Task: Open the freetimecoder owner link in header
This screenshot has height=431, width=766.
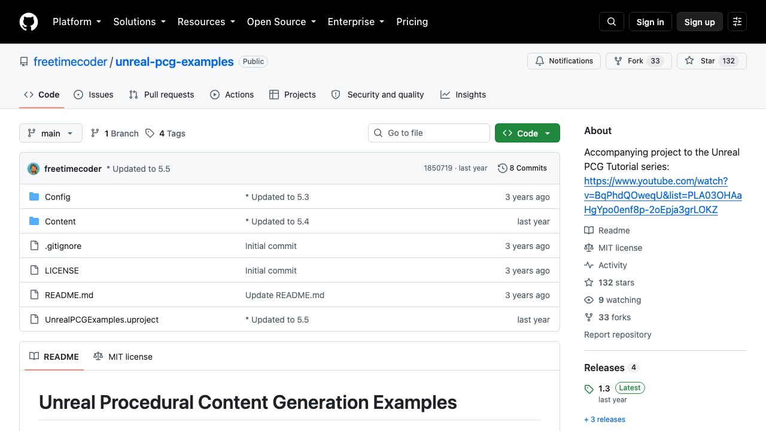Action: tap(70, 62)
